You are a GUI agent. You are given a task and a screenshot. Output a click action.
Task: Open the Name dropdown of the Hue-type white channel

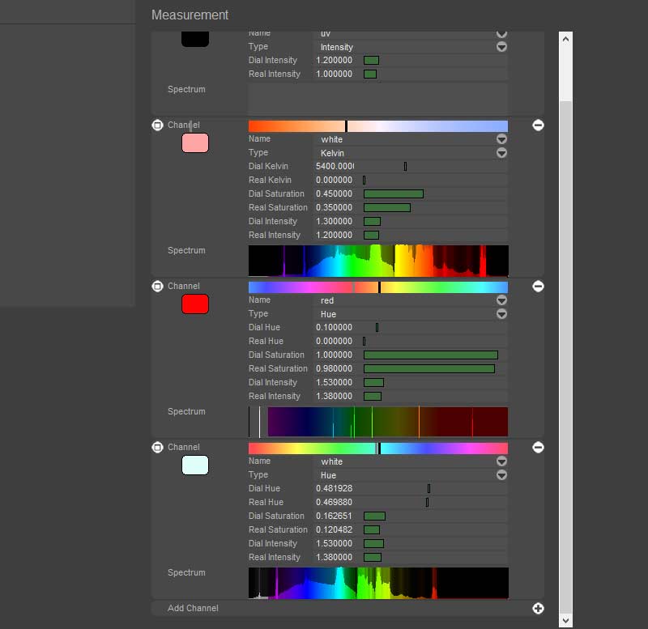point(501,461)
